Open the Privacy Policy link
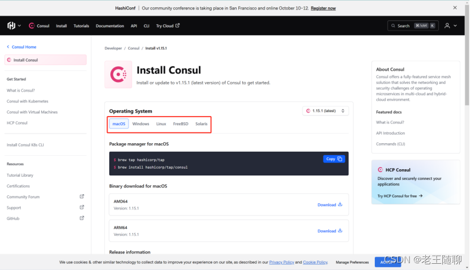Image resolution: width=470 pixels, height=270 pixels. click(281, 262)
